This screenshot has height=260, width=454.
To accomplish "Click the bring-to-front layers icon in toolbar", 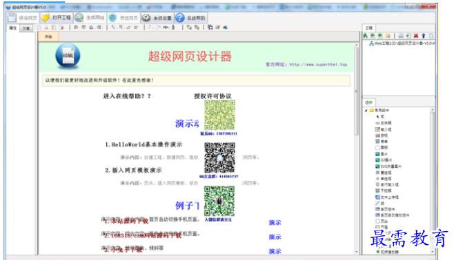I will point(189,28).
